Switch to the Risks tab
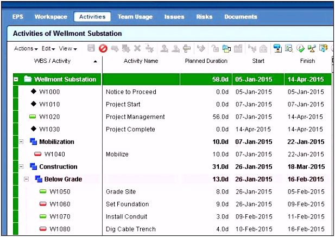This screenshot has width=335, height=237. click(x=204, y=17)
